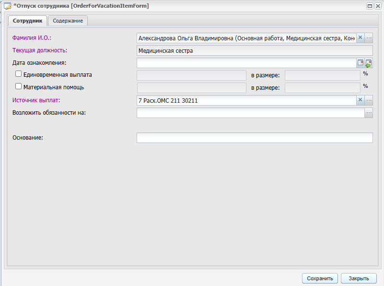Focus the Источник выплат field
384x286 pixels.
pyautogui.click(x=246, y=100)
